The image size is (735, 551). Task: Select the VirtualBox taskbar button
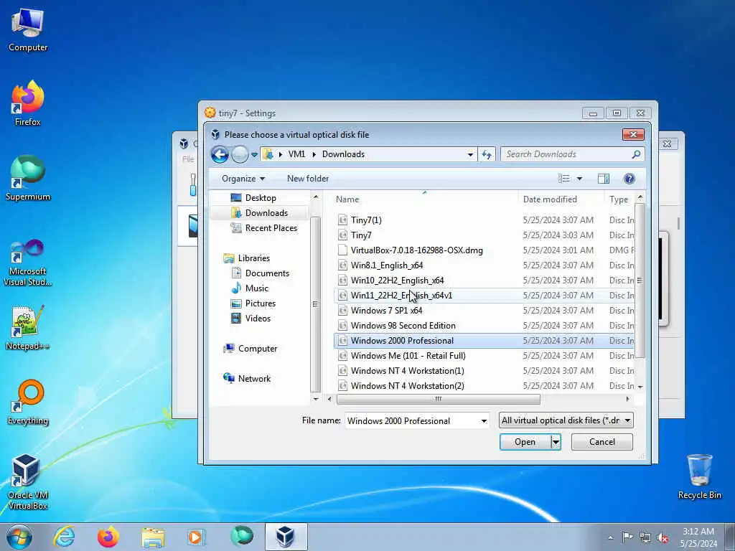point(286,537)
